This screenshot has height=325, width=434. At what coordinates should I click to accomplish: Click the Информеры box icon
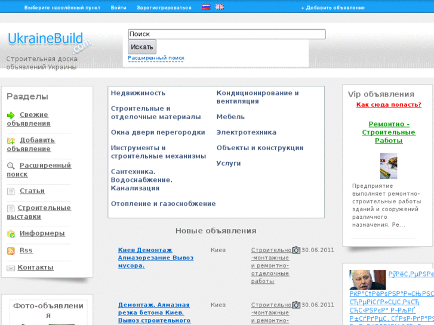[11, 234]
